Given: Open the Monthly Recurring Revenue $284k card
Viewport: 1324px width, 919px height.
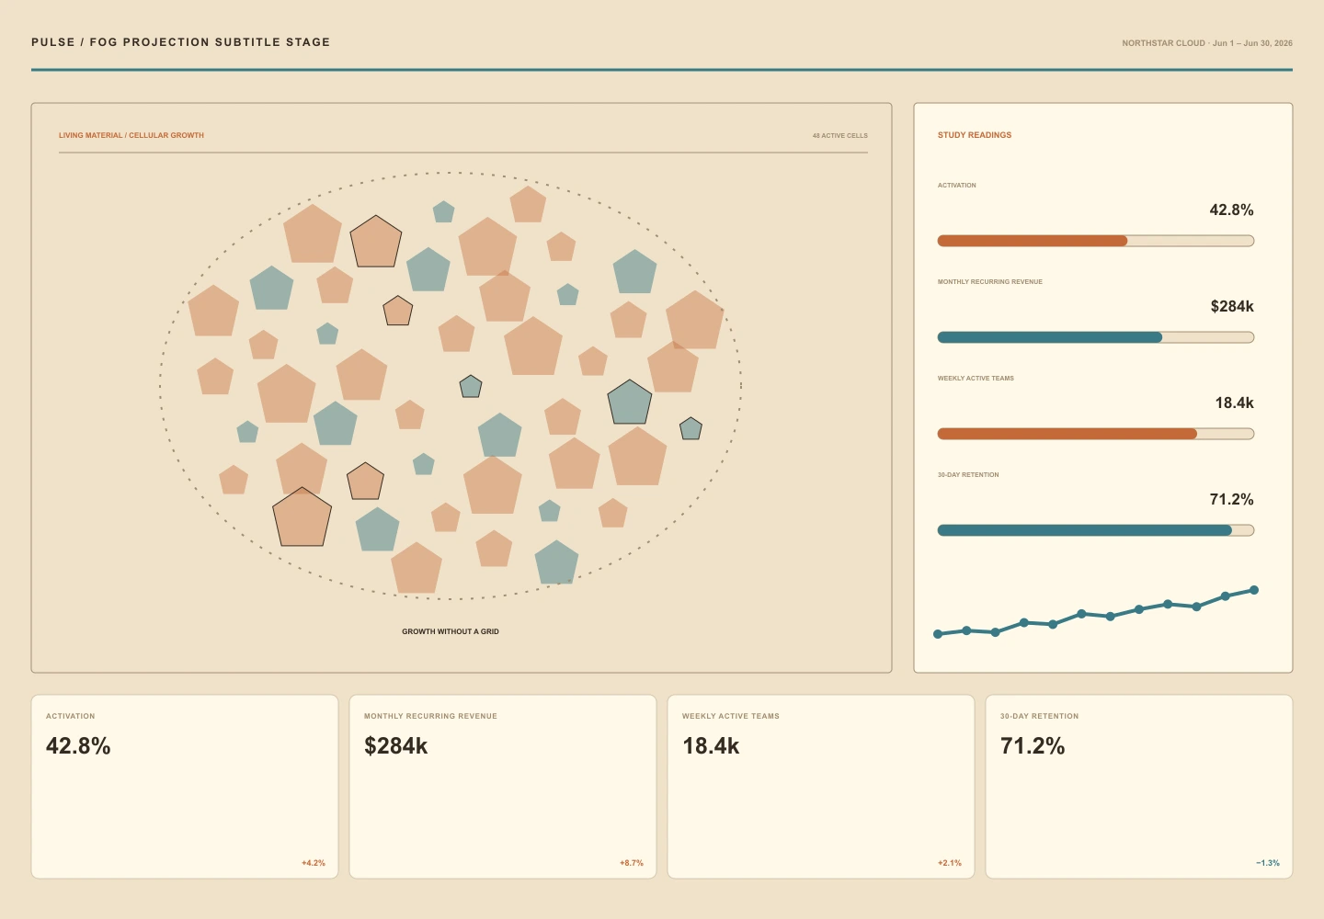Looking at the screenshot, I should (x=503, y=787).
